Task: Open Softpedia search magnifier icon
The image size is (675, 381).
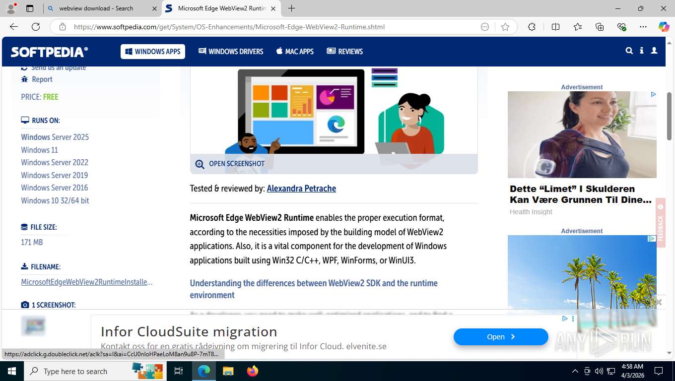Action: pyautogui.click(x=629, y=51)
